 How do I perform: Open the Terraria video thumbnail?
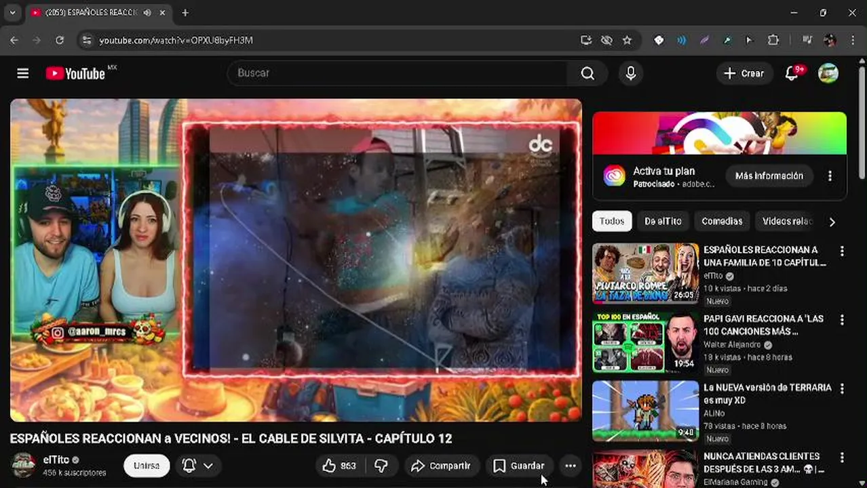646,411
